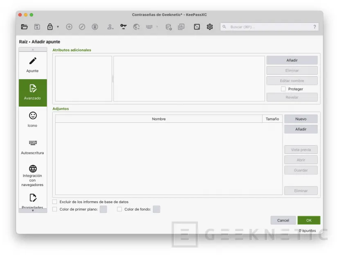339x255 pixels.
Task: Collapse the sidebar with top arrow
Action: click(x=33, y=49)
